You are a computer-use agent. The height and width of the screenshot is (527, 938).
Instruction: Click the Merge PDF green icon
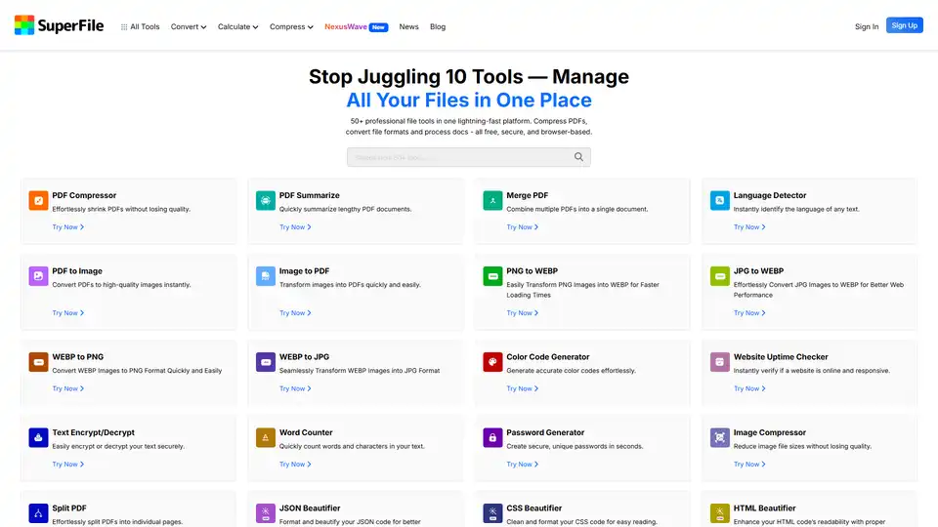(492, 201)
